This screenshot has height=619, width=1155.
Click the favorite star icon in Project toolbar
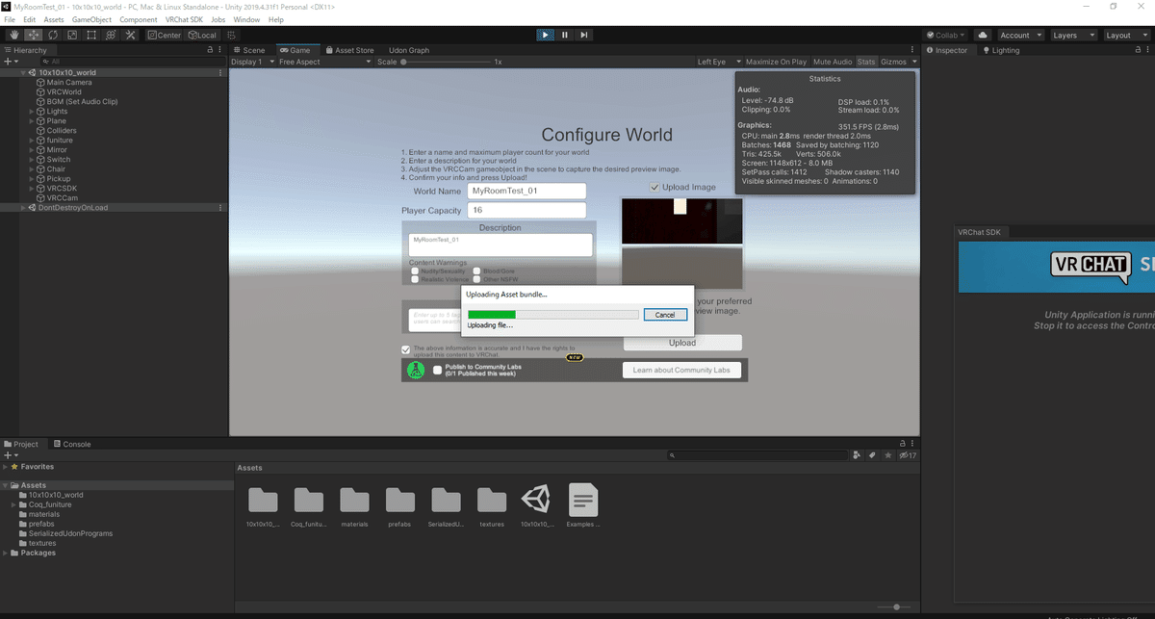click(888, 455)
